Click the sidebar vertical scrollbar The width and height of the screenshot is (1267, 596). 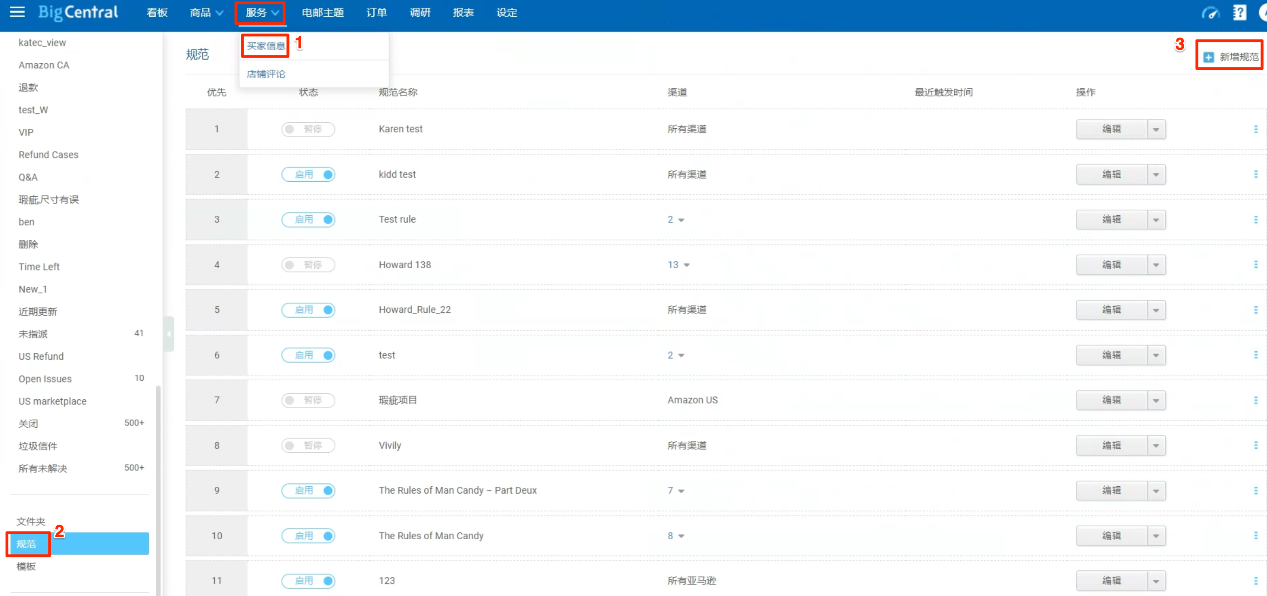click(158, 490)
